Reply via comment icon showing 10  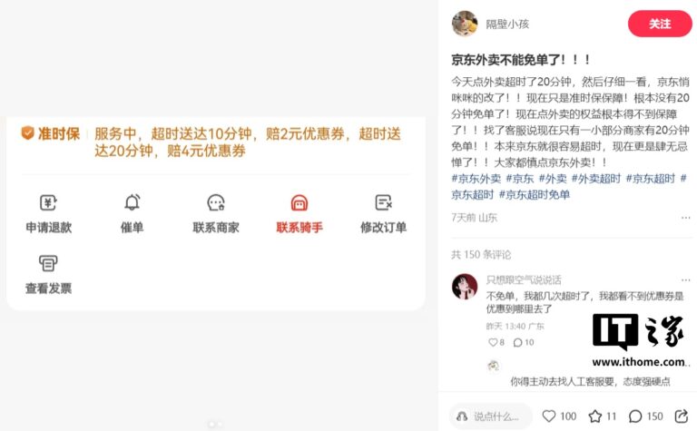518,342
